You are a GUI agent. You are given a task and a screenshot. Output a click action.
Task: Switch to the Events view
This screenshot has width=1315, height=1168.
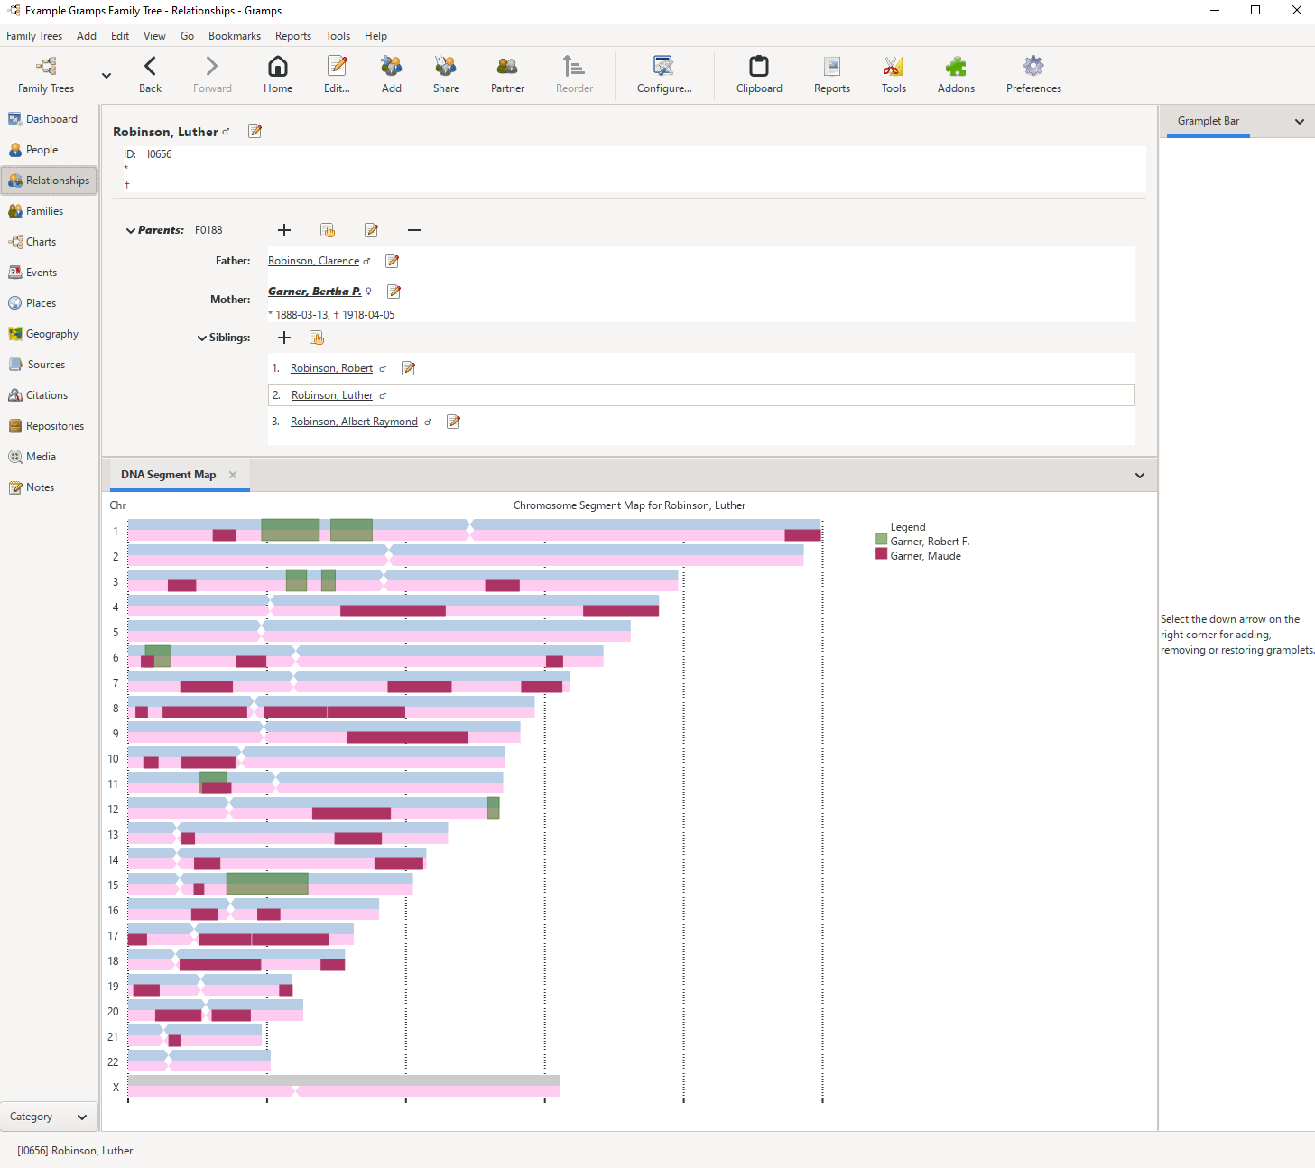pos(50,273)
